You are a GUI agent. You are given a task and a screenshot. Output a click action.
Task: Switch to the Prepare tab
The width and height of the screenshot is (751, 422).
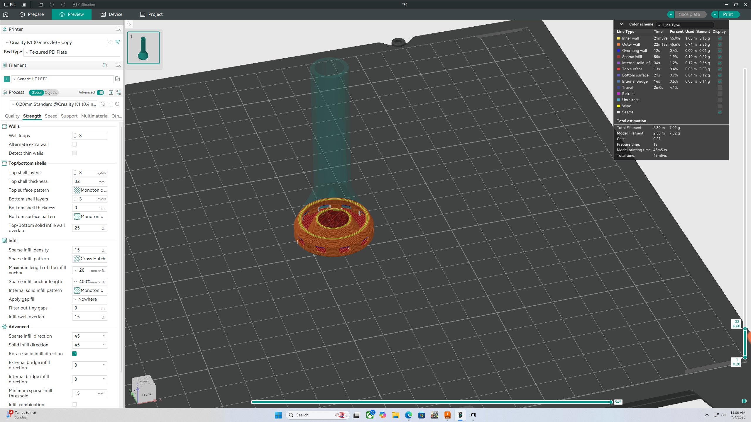pyautogui.click(x=32, y=14)
